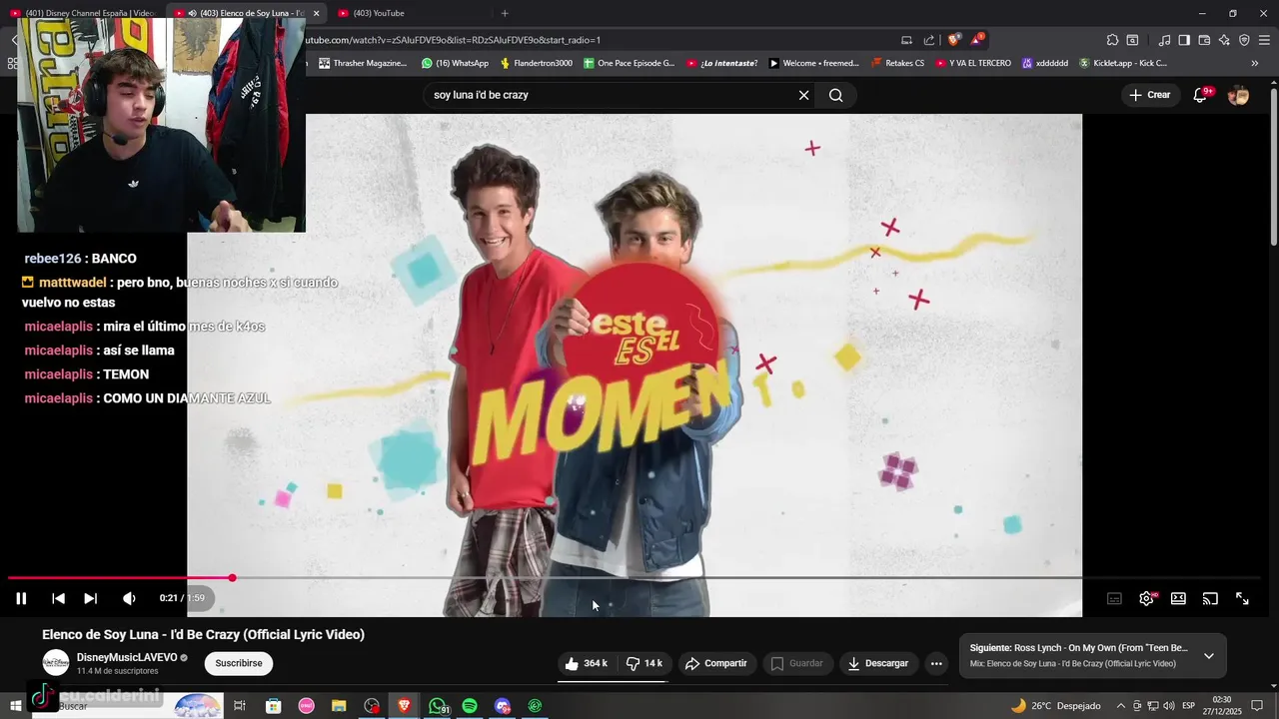Like the video with 364 k likes
Viewport: 1279px width, 719px height.
point(586,663)
